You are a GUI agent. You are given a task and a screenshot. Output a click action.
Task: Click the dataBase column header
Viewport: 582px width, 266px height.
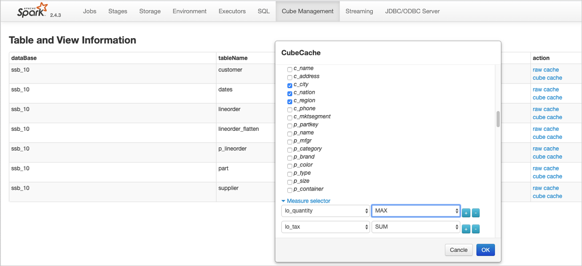point(24,58)
